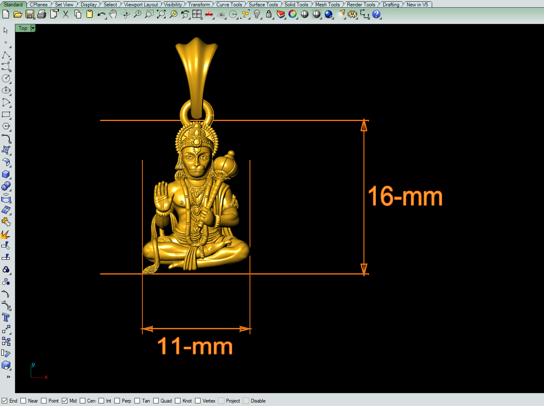Open the Display tab
The image size is (544, 406).
pyautogui.click(x=88, y=5)
